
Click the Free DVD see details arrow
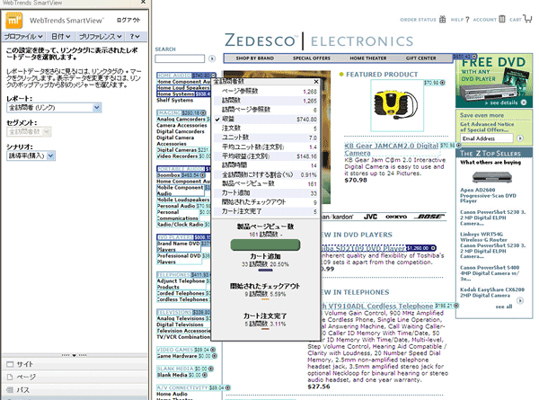click(524, 102)
